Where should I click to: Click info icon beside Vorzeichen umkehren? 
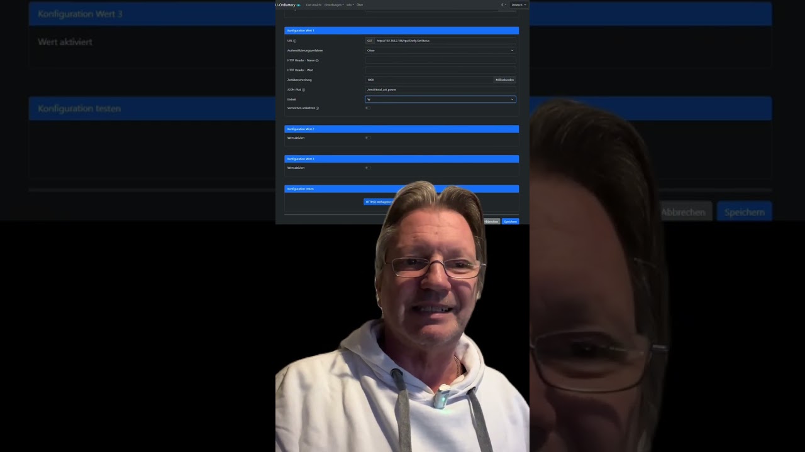pos(318,108)
